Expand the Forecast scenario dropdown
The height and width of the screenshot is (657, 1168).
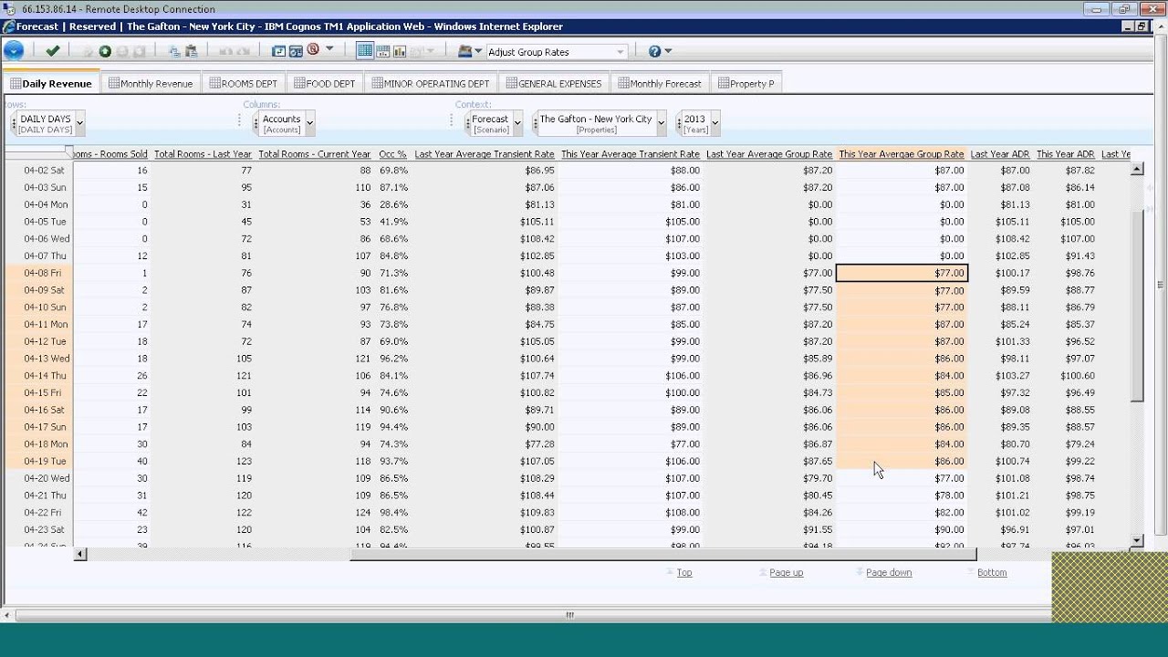(517, 122)
